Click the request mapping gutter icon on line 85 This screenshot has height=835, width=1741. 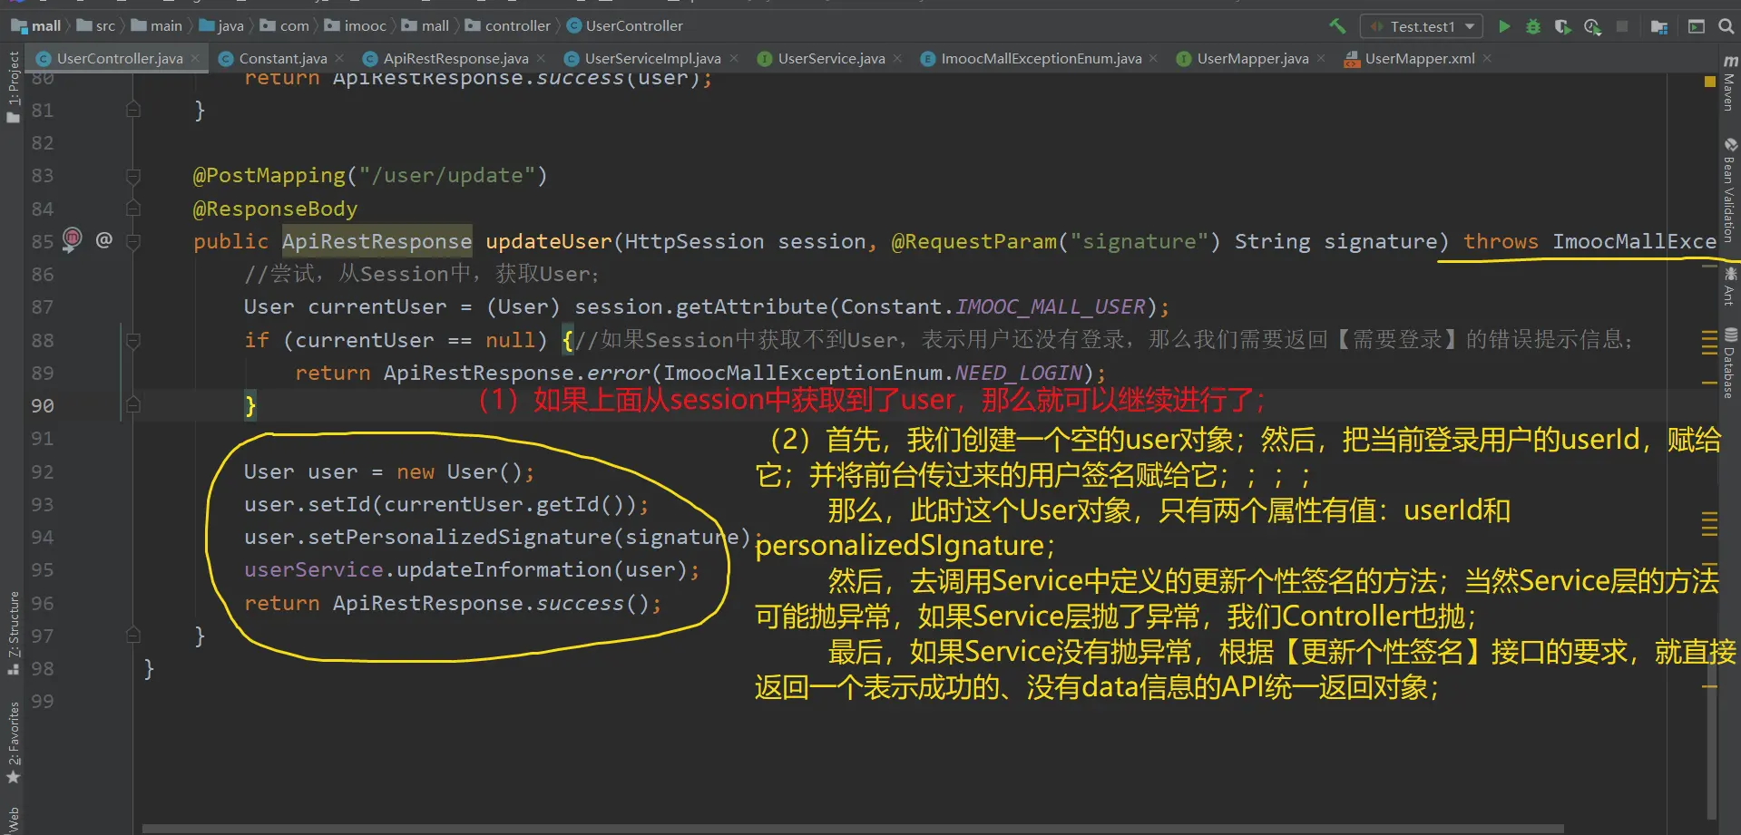coord(73,239)
